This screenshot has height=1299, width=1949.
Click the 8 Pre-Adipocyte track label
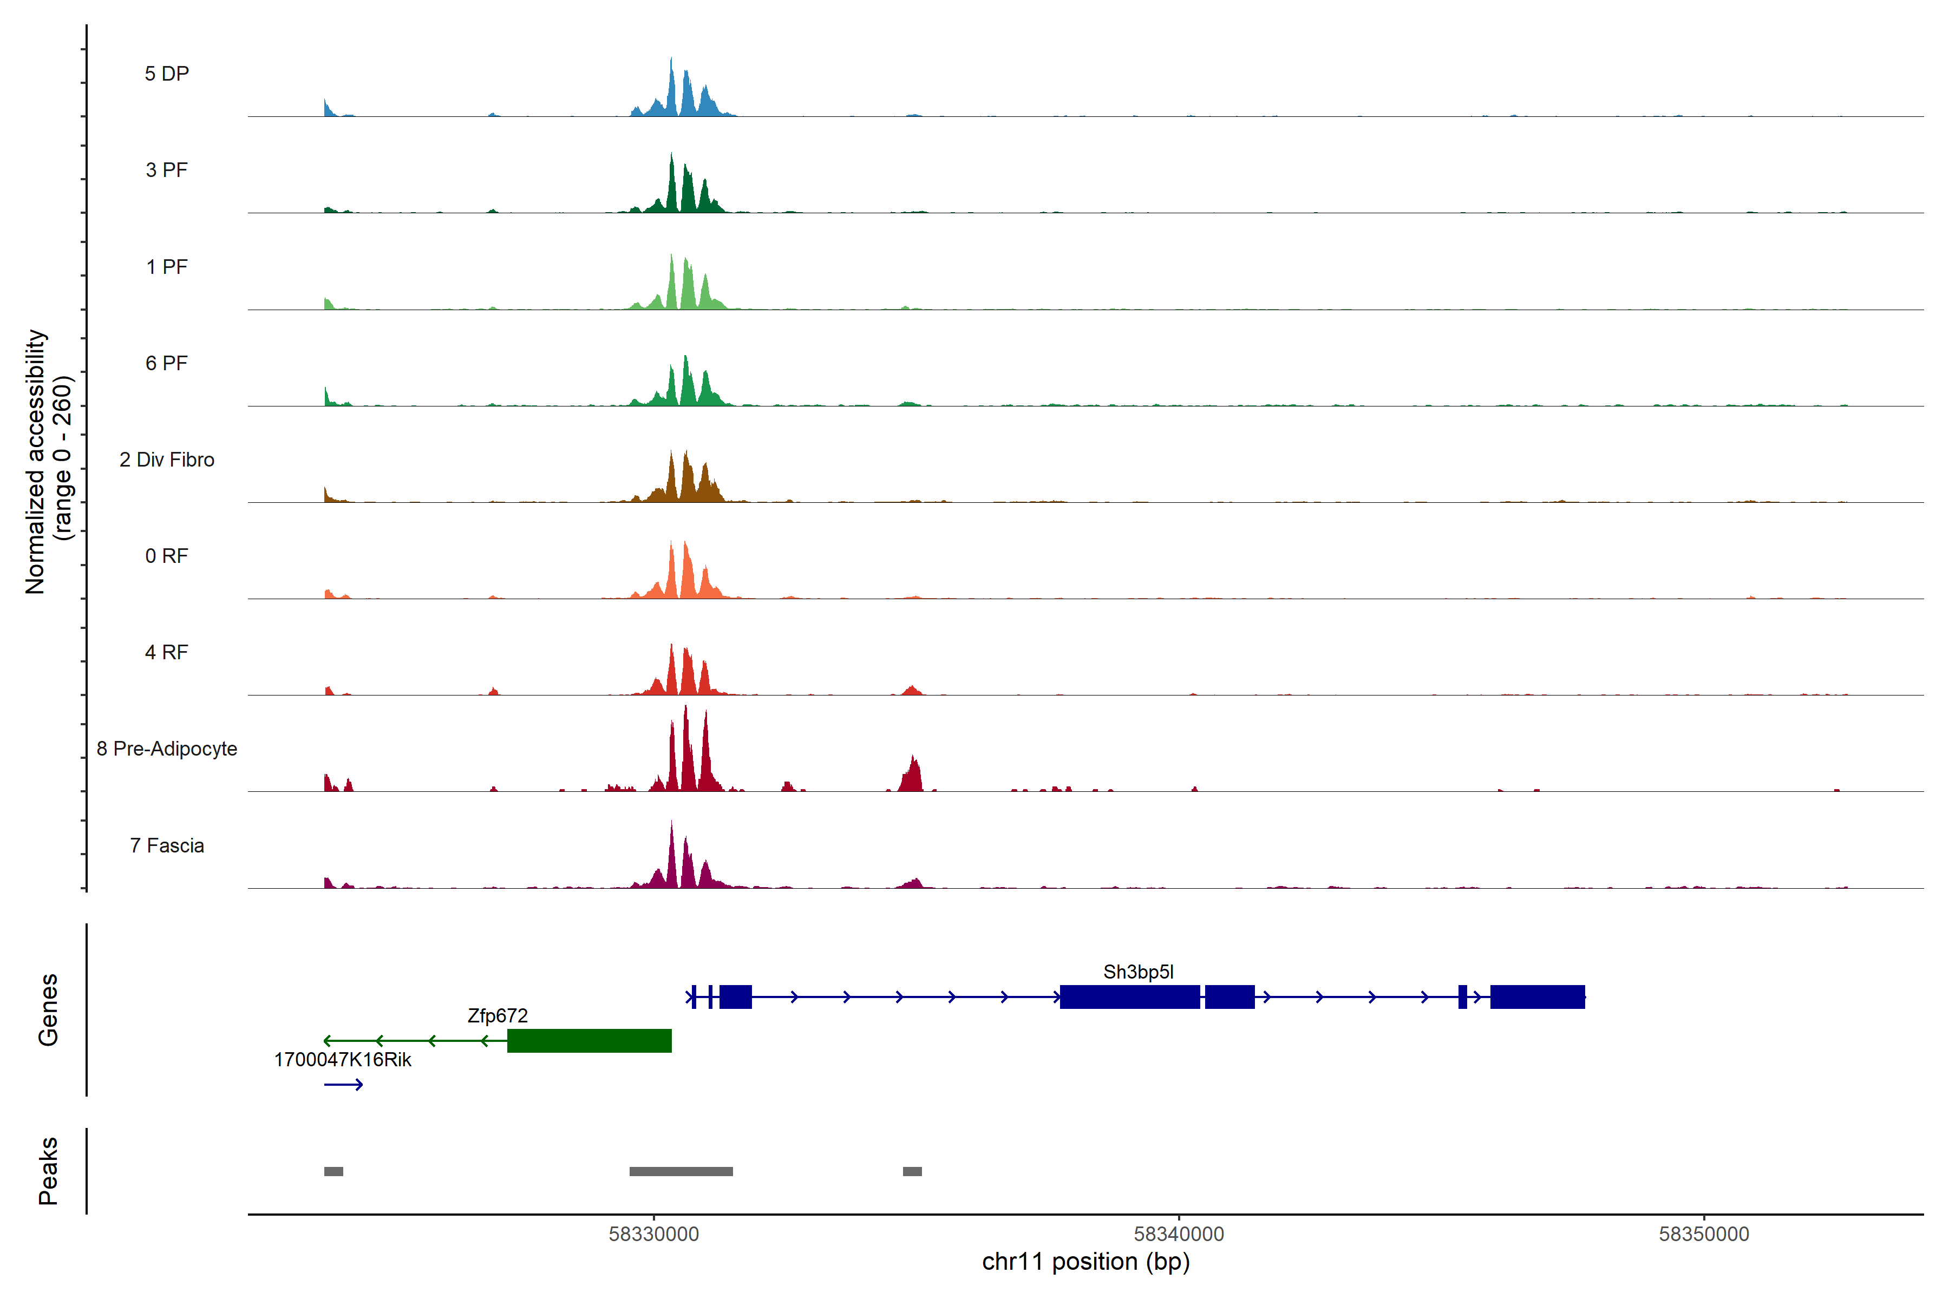[167, 749]
